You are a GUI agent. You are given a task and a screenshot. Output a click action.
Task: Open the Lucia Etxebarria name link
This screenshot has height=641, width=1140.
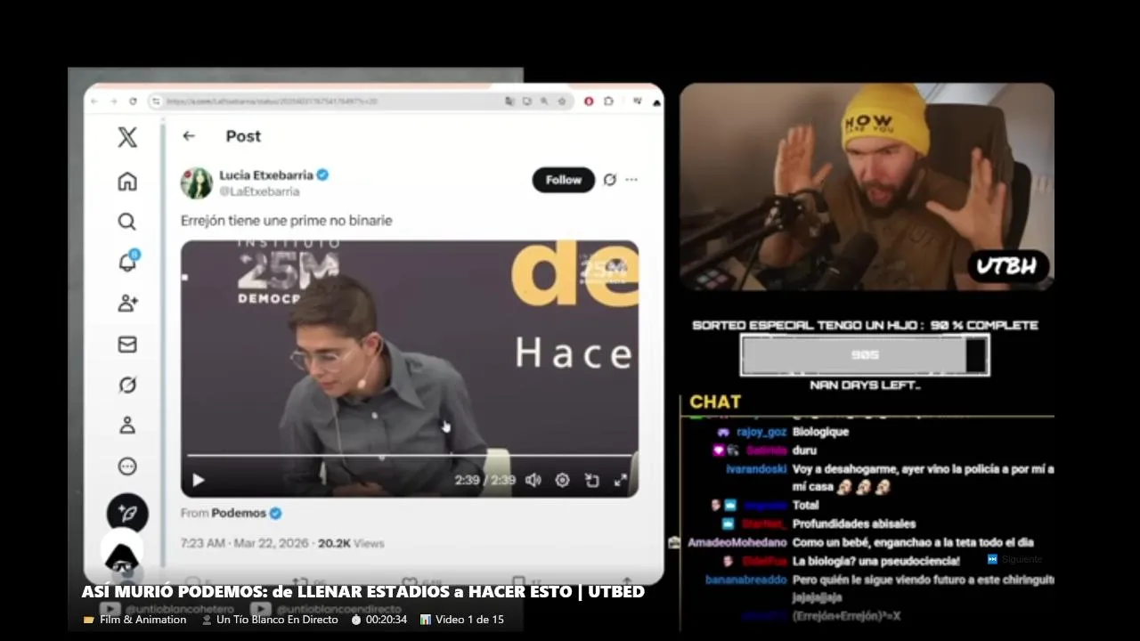pos(266,175)
